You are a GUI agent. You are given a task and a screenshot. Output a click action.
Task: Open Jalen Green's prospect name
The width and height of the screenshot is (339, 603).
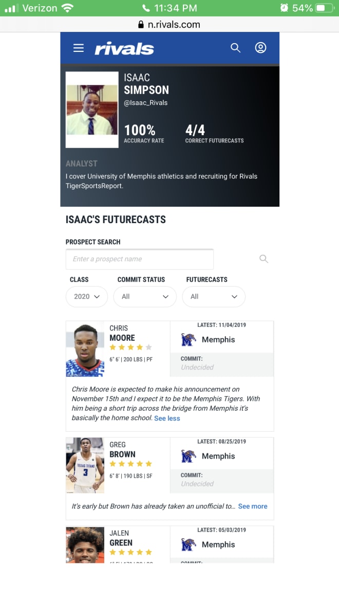(x=121, y=538)
